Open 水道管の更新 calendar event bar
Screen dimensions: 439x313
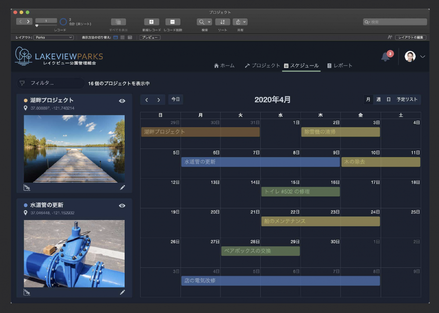(260, 162)
